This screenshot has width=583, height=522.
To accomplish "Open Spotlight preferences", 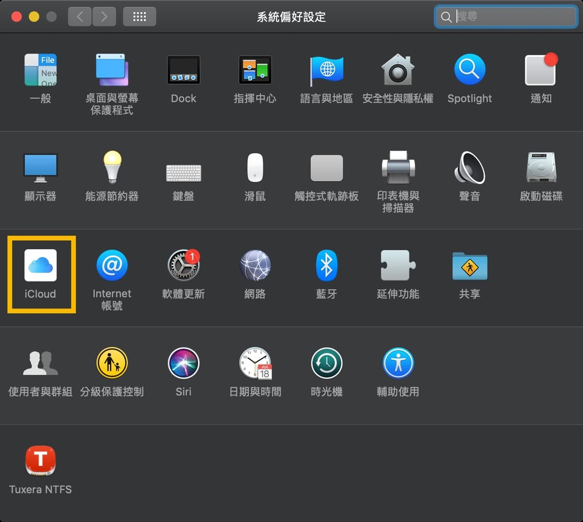I will pyautogui.click(x=469, y=69).
